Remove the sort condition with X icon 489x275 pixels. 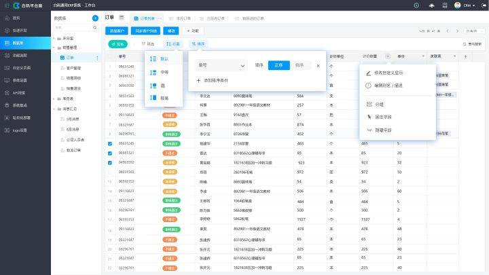tap(318, 65)
